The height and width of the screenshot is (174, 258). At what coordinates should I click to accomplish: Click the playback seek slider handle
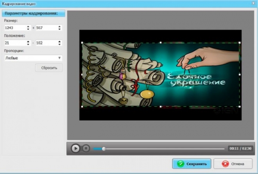coord(104,149)
